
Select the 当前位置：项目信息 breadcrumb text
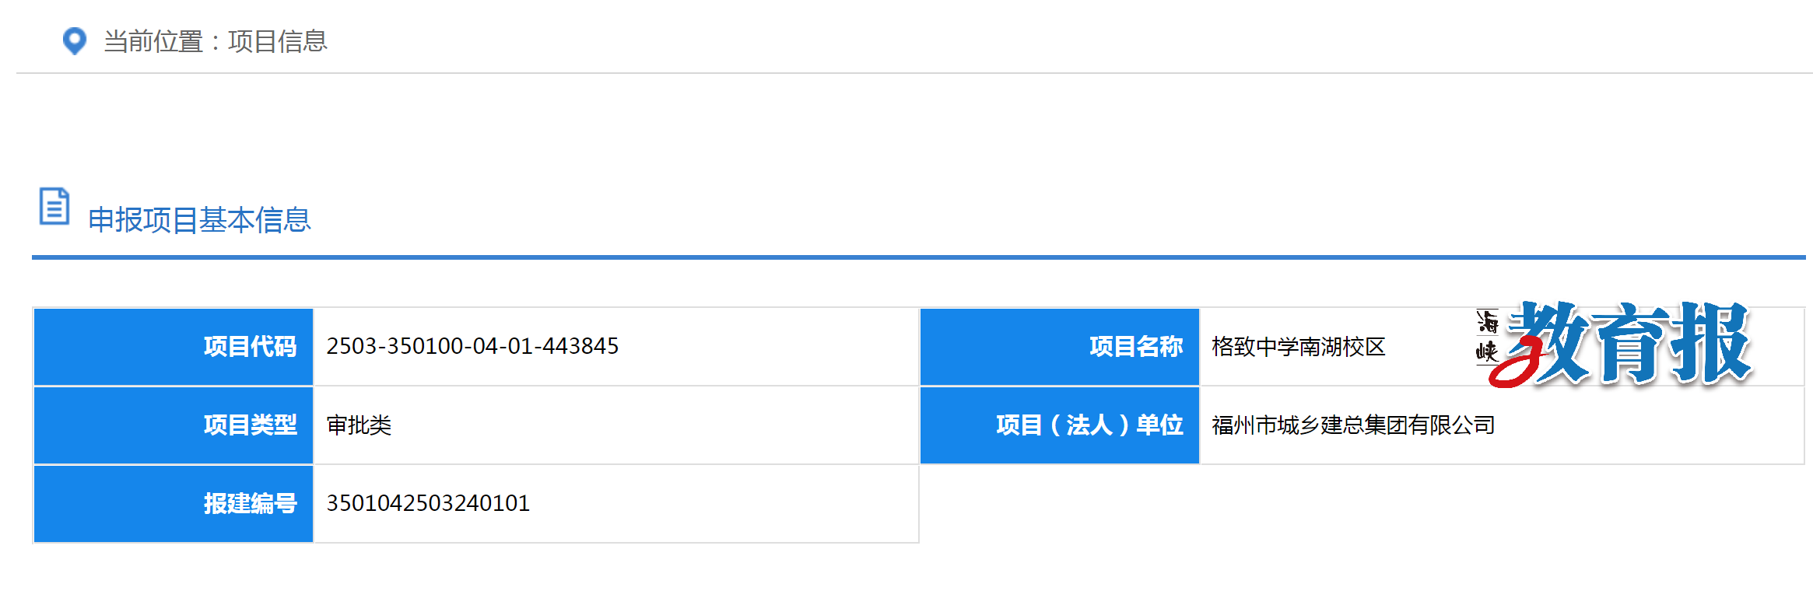(x=216, y=41)
